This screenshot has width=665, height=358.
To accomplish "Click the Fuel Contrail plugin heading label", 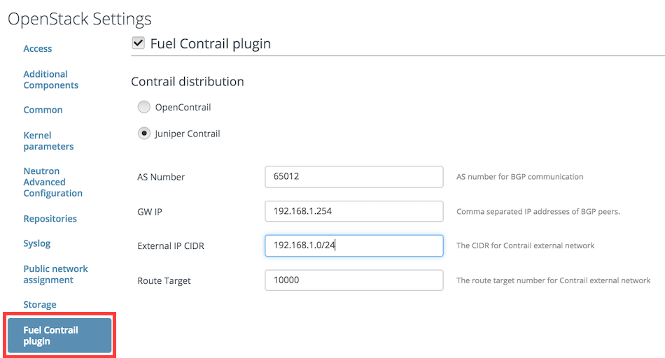I will tap(211, 43).
